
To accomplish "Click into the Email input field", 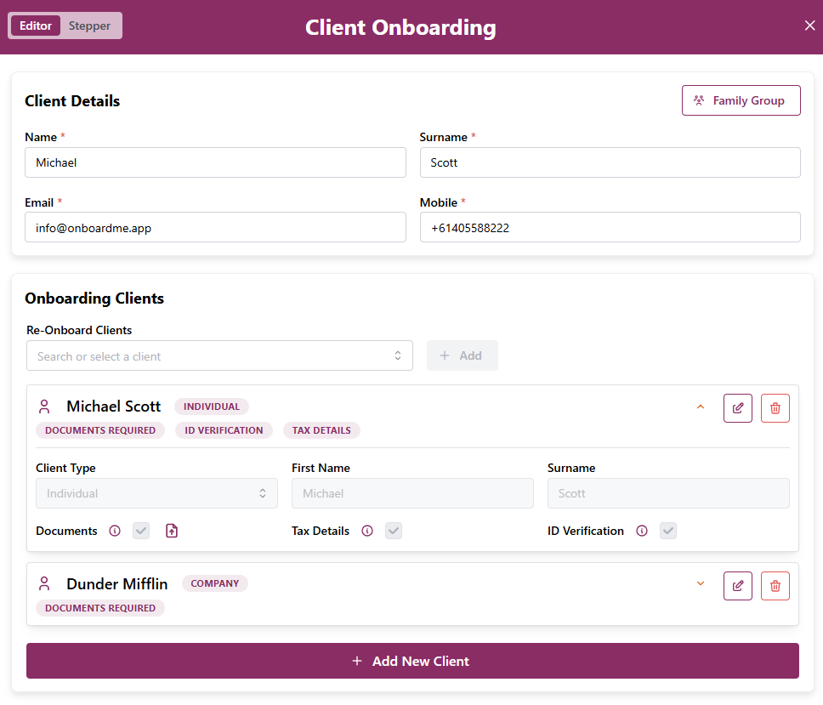I will [215, 228].
